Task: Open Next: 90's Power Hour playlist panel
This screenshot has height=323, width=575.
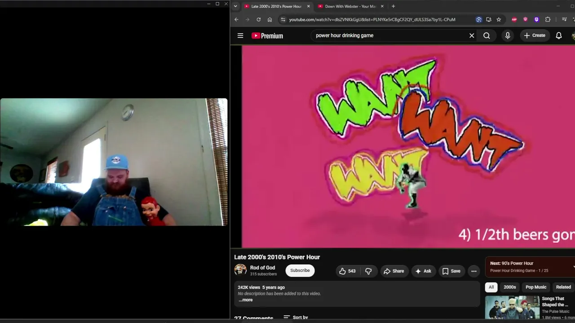Action: coord(530,267)
